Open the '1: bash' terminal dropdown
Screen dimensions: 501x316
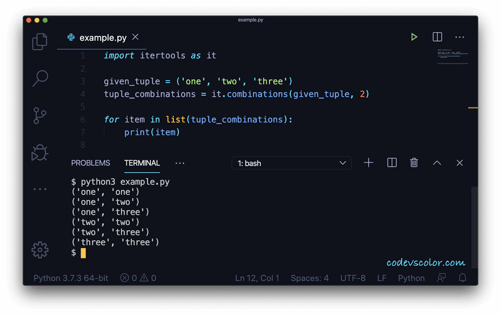(x=291, y=162)
